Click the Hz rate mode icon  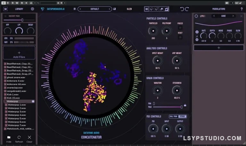pyautogui.click(x=197, y=40)
